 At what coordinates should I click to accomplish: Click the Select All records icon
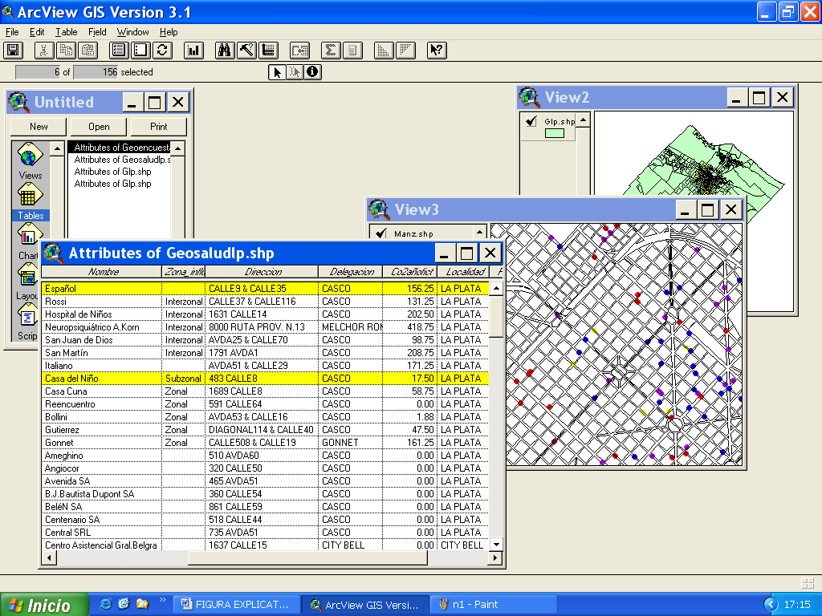[119, 51]
